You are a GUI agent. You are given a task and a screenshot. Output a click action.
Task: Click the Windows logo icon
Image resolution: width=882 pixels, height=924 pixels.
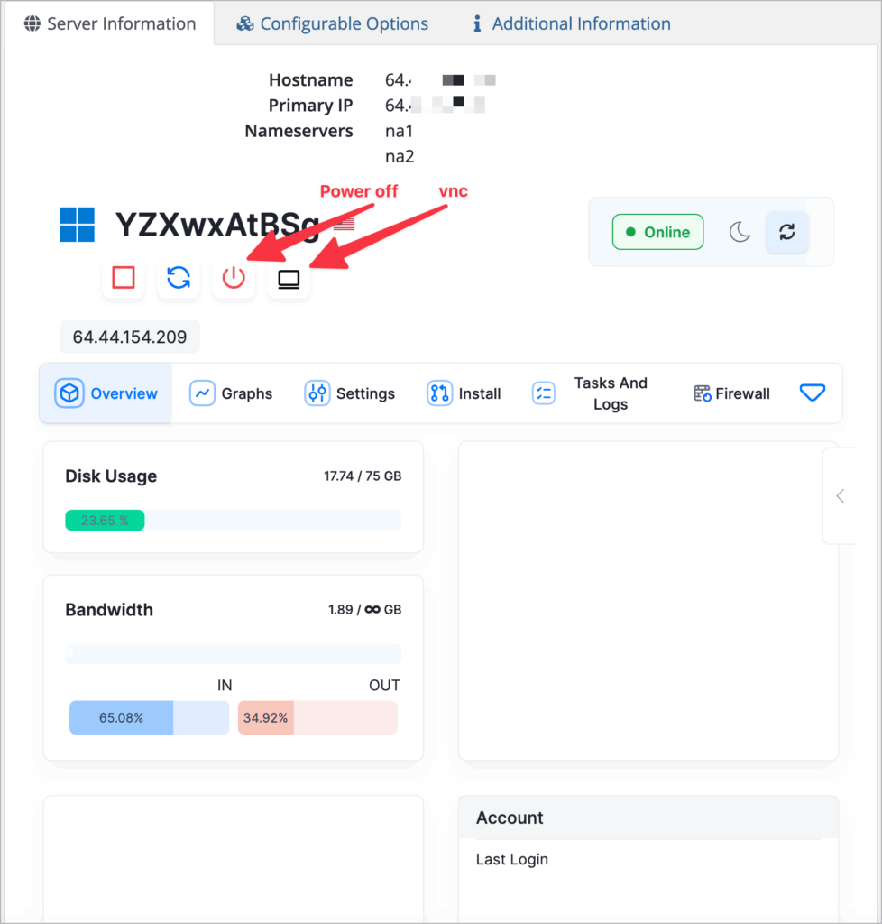[x=77, y=225]
